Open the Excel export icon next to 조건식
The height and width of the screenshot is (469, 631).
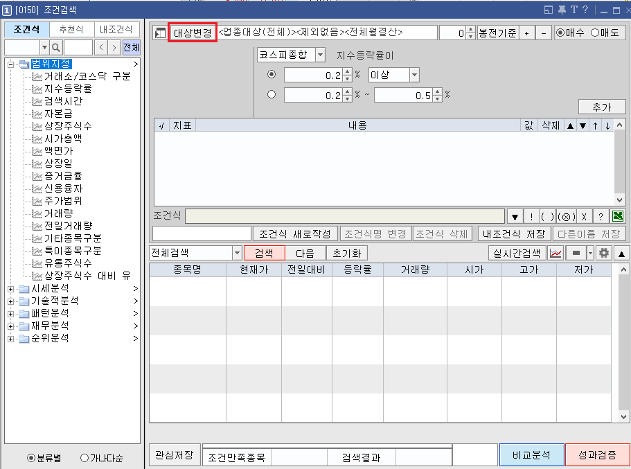point(619,215)
